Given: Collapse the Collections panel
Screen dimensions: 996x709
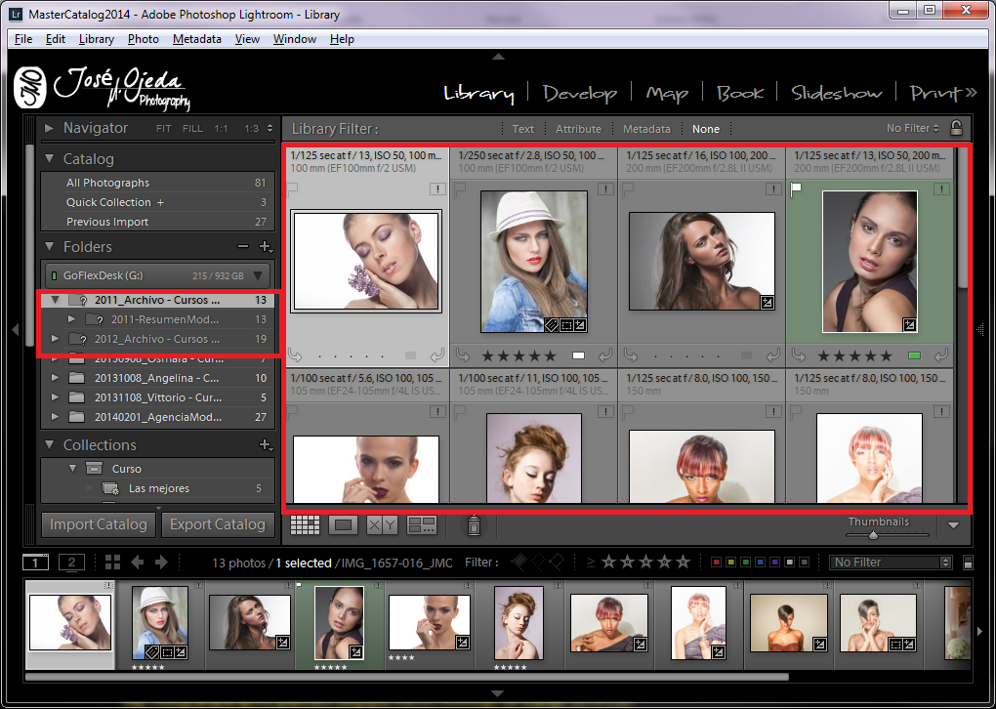Looking at the screenshot, I should [49, 444].
